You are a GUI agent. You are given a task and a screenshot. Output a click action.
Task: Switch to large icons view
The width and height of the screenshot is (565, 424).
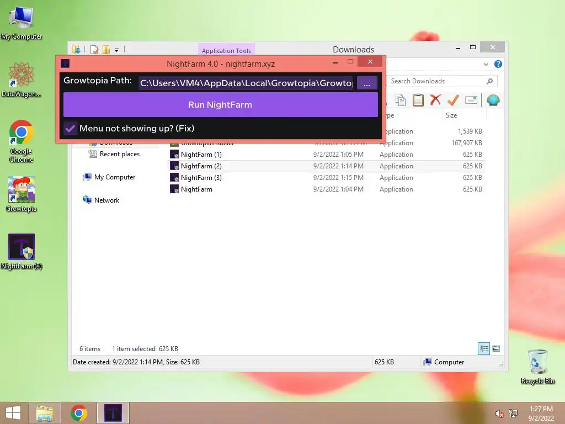click(x=496, y=348)
